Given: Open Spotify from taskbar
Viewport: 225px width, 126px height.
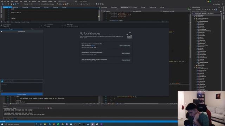Looking at the screenshot, I should coord(58,124).
